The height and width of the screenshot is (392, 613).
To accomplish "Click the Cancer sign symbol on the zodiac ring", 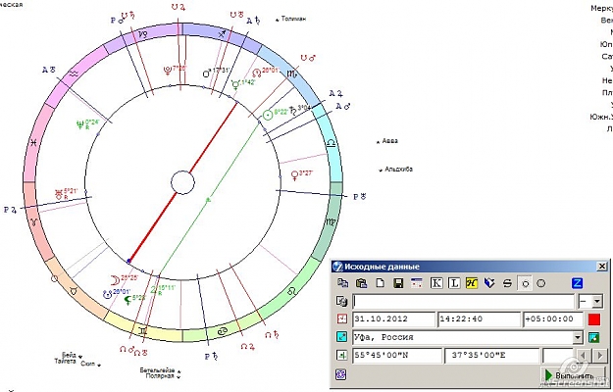I will [x=223, y=331].
